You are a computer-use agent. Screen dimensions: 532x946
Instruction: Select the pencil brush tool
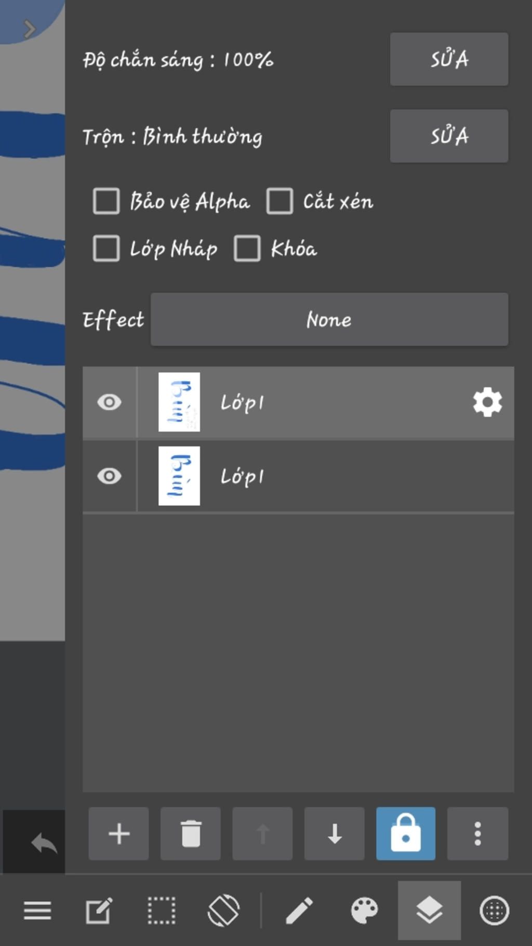tap(299, 911)
